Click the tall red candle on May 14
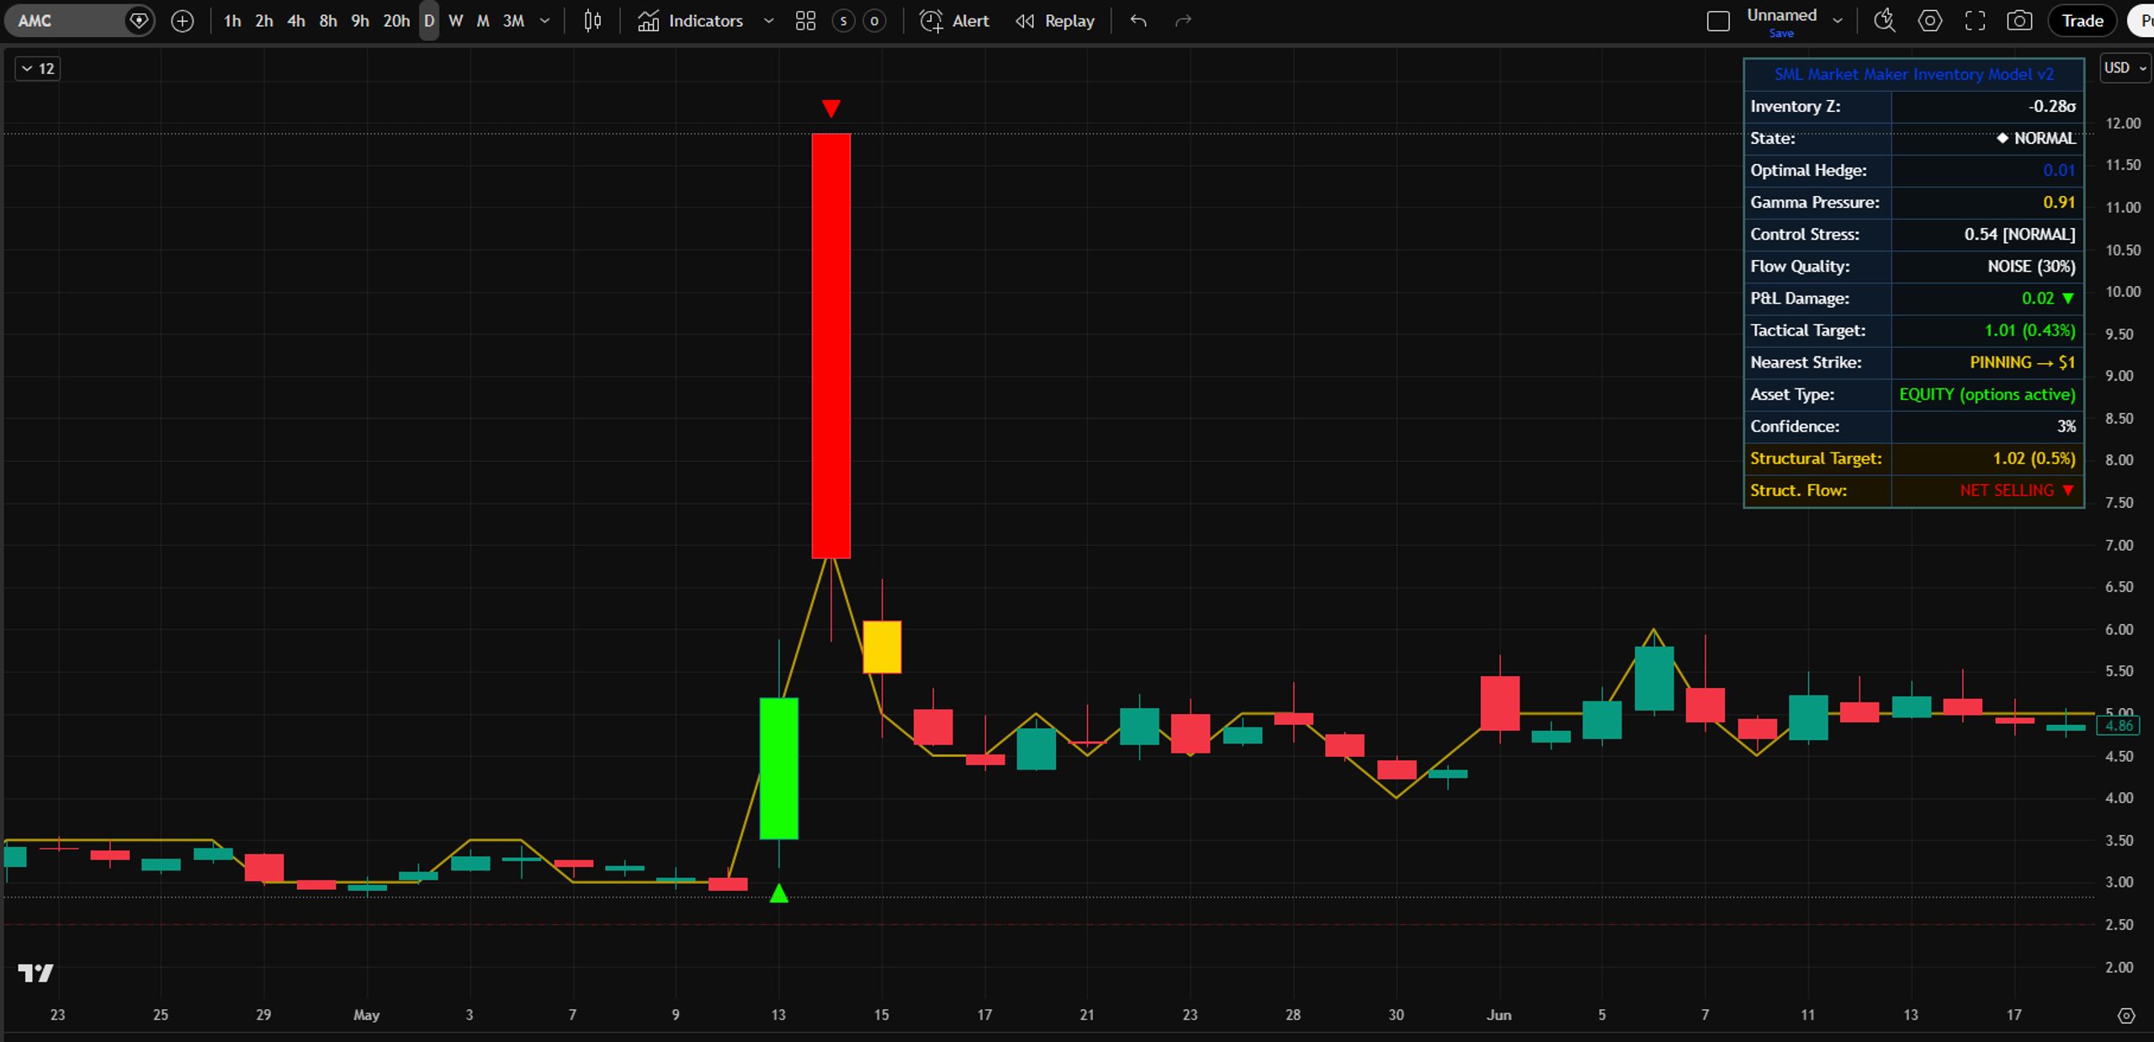 [x=830, y=345]
